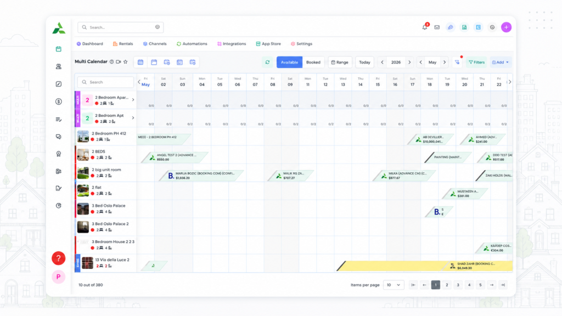The image size is (562, 316).
Task: Favorite Multi Calendar with the star icon
Action: (x=126, y=61)
